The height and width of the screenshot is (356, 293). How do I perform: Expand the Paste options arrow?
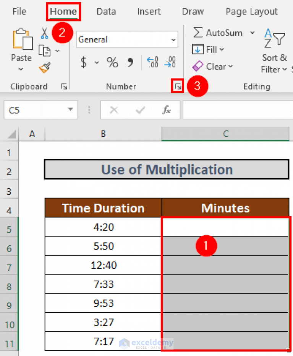click(x=21, y=69)
